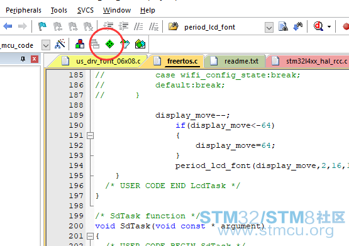The image size is (349, 246).
Task: Open Find in Files icon
Action: coord(174,26)
